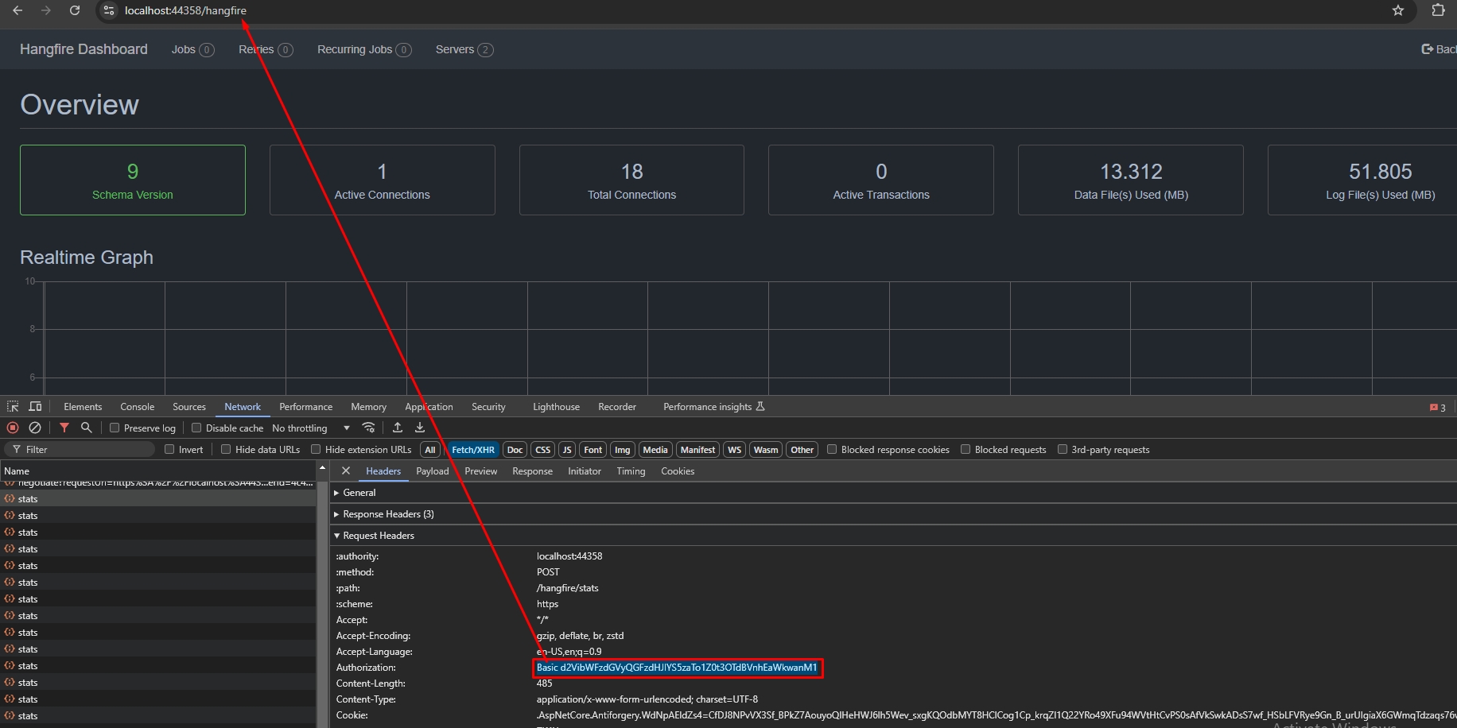Enable Preserve log checkbox

point(115,428)
